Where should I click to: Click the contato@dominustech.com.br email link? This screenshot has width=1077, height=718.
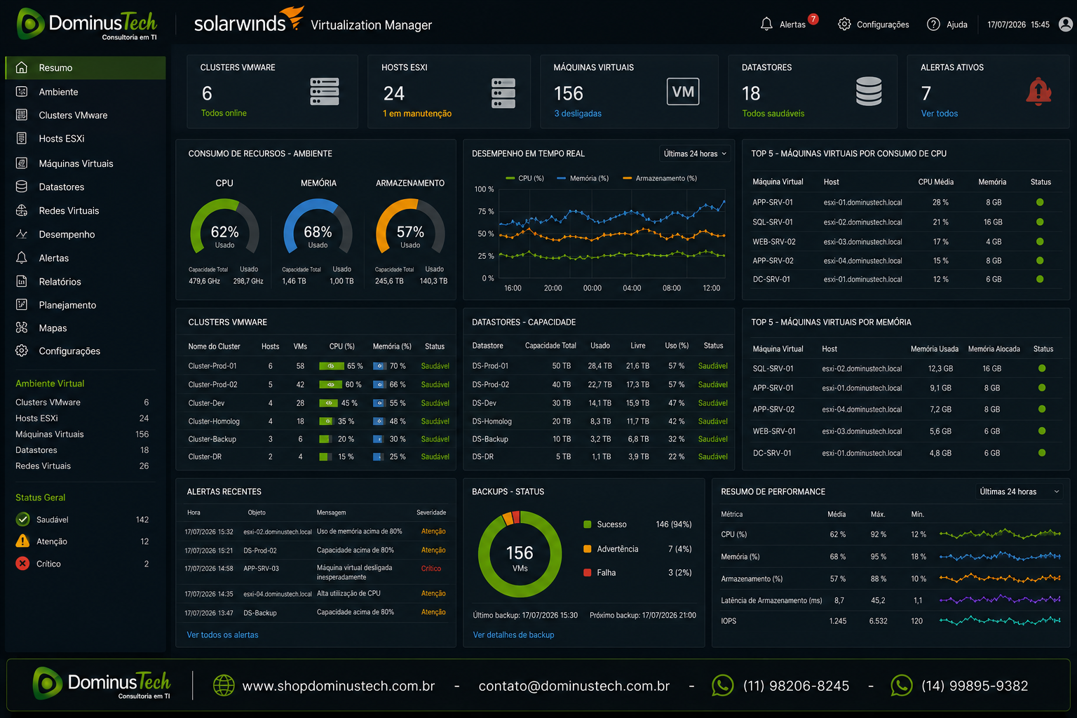pyautogui.click(x=574, y=686)
